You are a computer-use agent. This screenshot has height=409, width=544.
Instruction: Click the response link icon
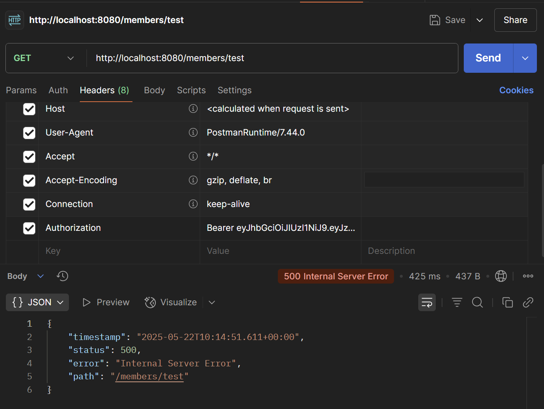pos(528,302)
